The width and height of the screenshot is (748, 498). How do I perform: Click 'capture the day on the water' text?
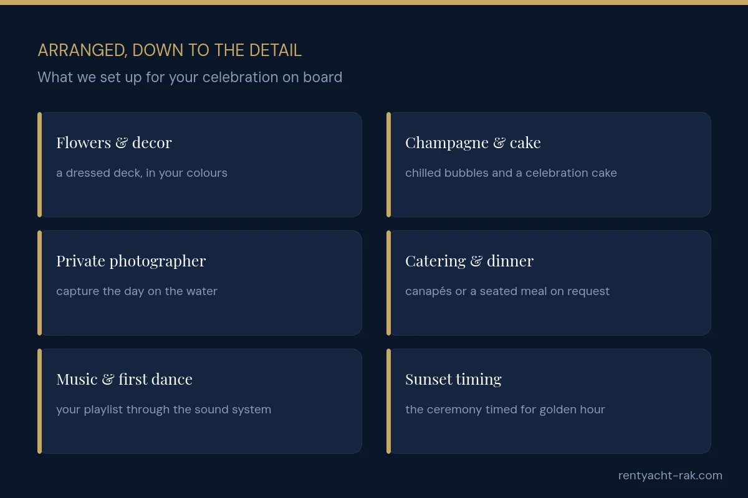(137, 291)
